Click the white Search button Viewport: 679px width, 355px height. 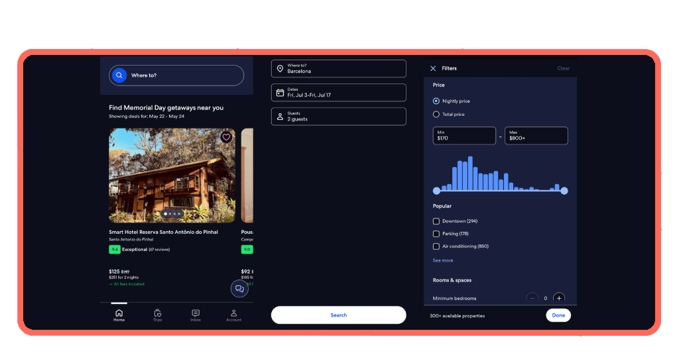(x=339, y=315)
